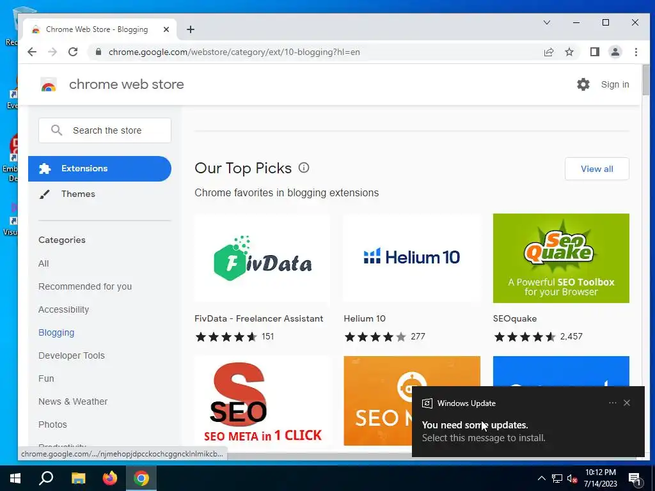Select the Themes section
This screenshot has height=491, width=655.
(78, 194)
